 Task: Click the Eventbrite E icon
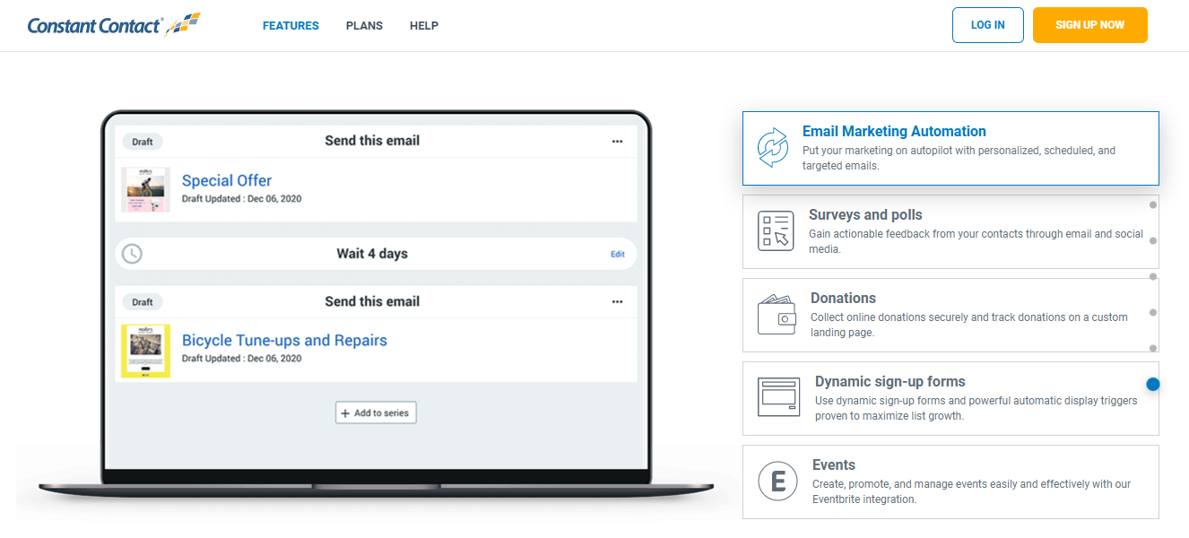777,482
